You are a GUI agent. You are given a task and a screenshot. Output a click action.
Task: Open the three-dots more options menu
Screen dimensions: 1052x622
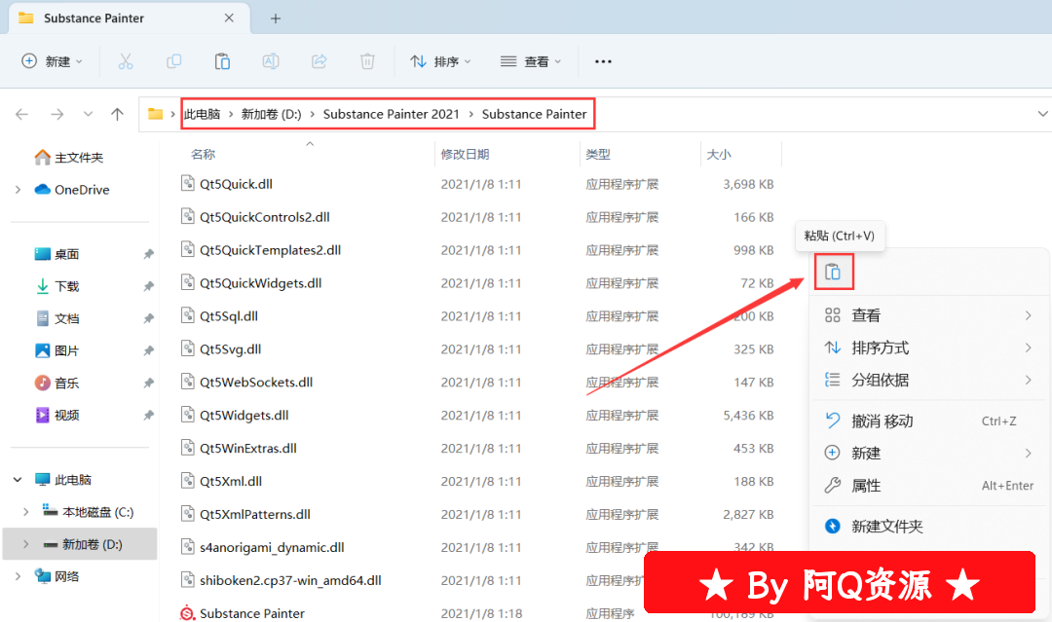click(603, 61)
